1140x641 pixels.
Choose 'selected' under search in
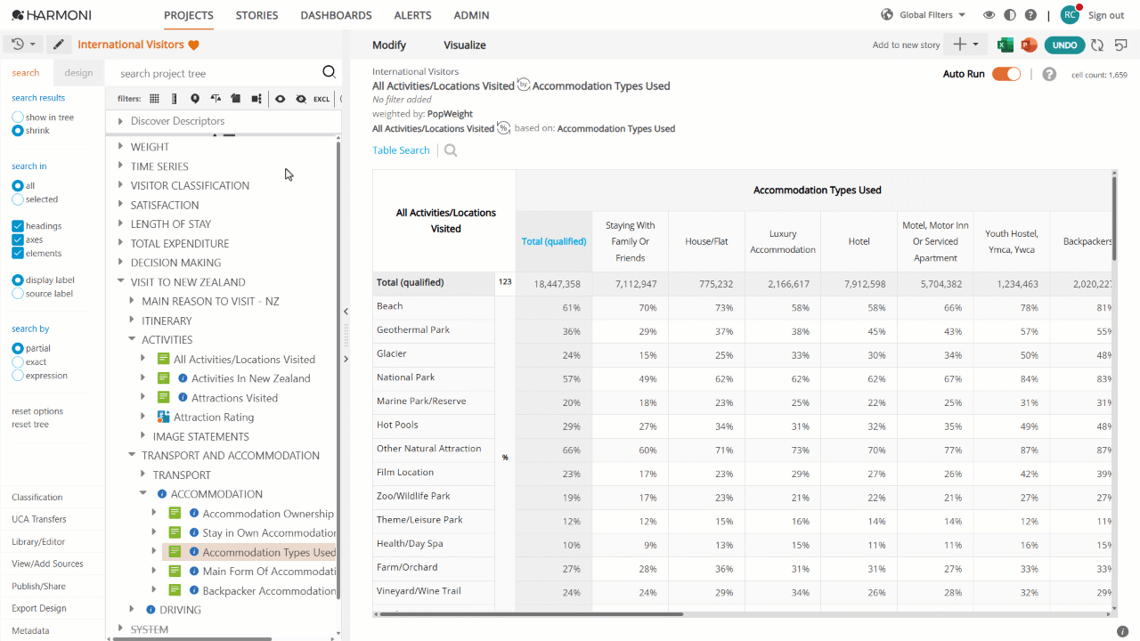pyautogui.click(x=18, y=199)
